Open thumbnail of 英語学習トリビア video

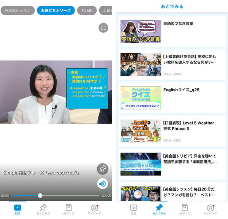coord(141,164)
